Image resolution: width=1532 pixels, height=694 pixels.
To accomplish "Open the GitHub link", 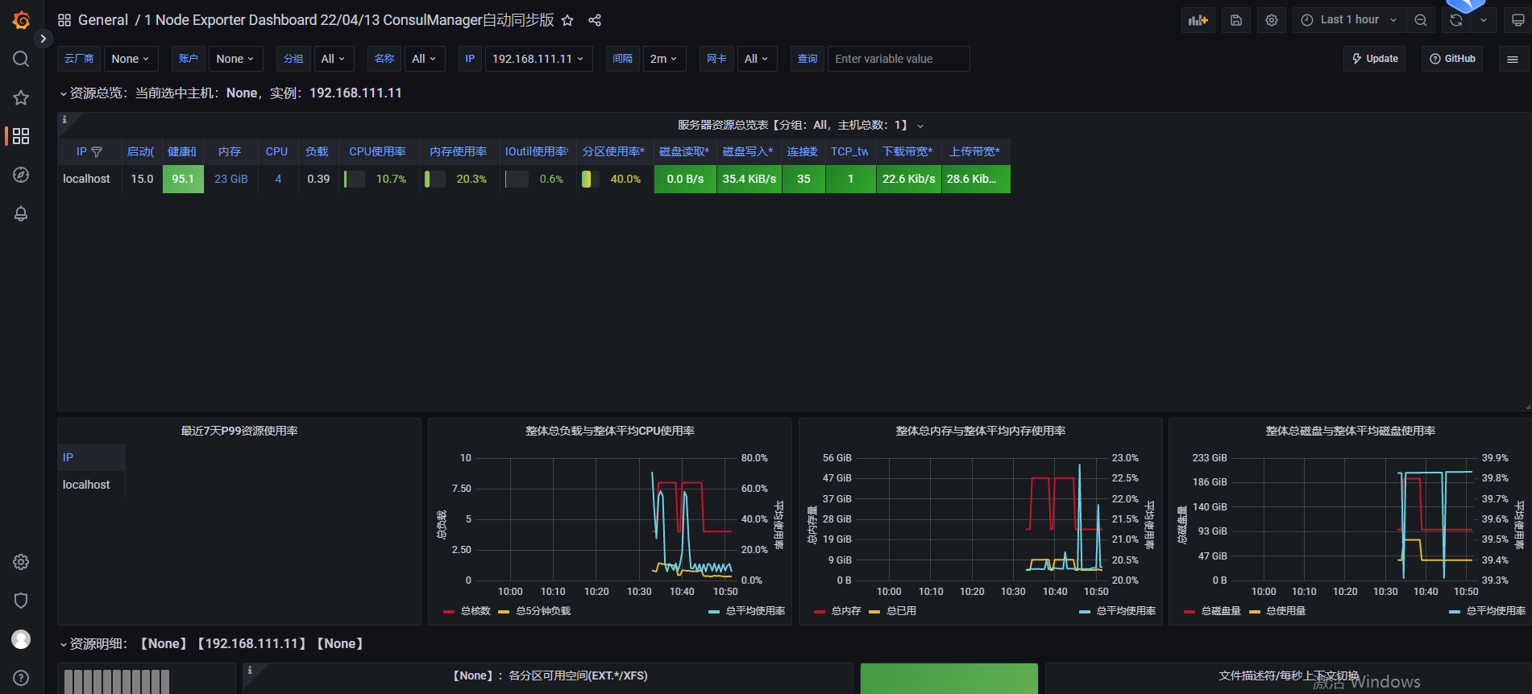I will pyautogui.click(x=1452, y=59).
